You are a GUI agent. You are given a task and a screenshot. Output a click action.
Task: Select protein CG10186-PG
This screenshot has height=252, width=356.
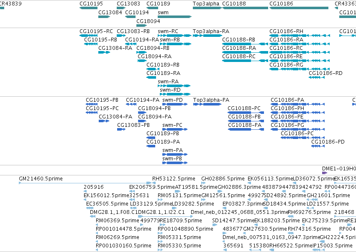click(298, 129)
